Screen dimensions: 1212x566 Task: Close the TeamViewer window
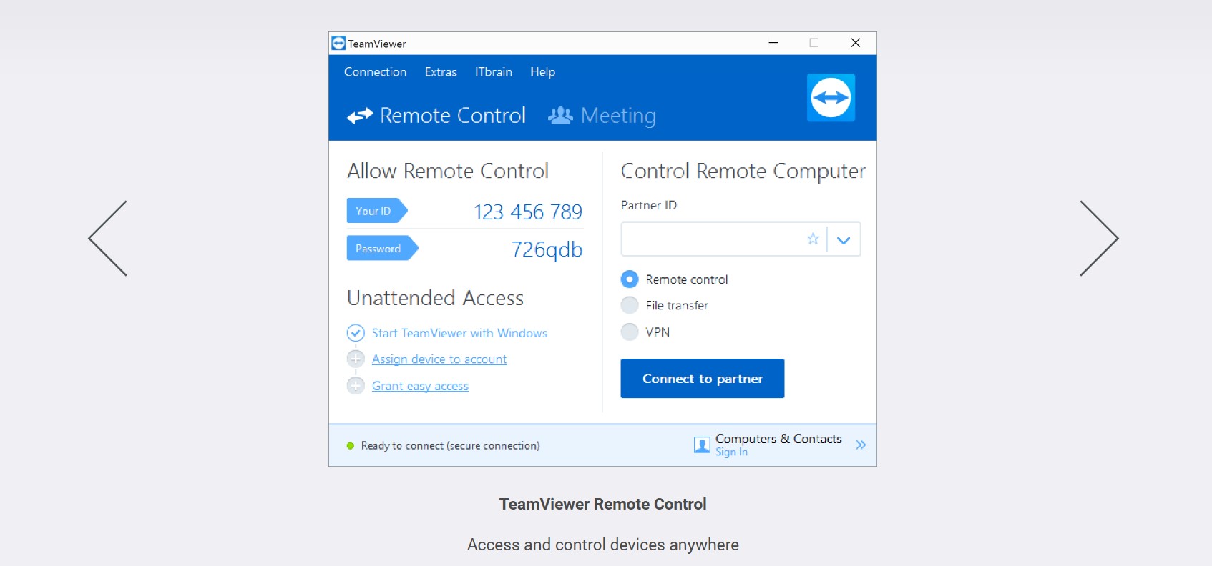click(x=855, y=43)
